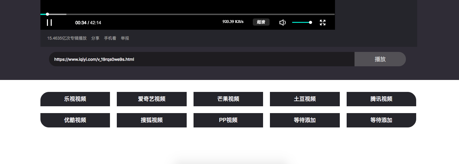Click 举报 to report video
Viewport: 459px width, 164px height.
[125, 38]
